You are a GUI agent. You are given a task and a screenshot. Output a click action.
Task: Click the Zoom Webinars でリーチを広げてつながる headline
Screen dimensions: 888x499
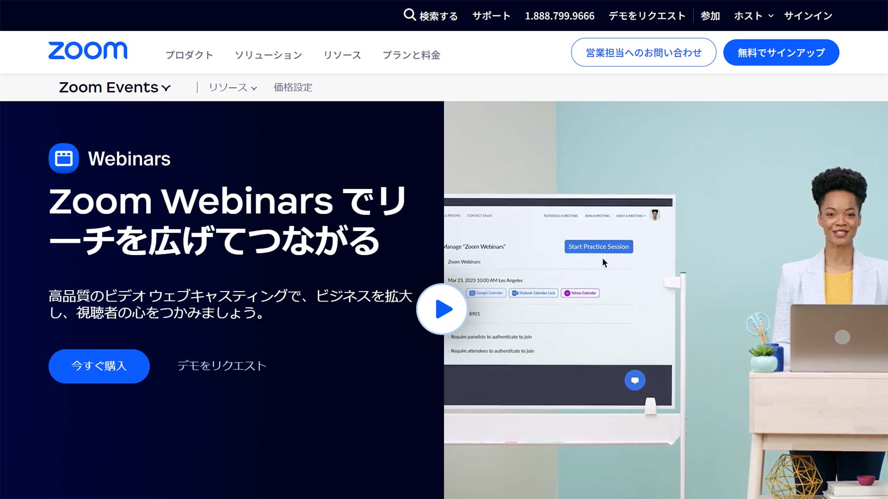pos(228,221)
